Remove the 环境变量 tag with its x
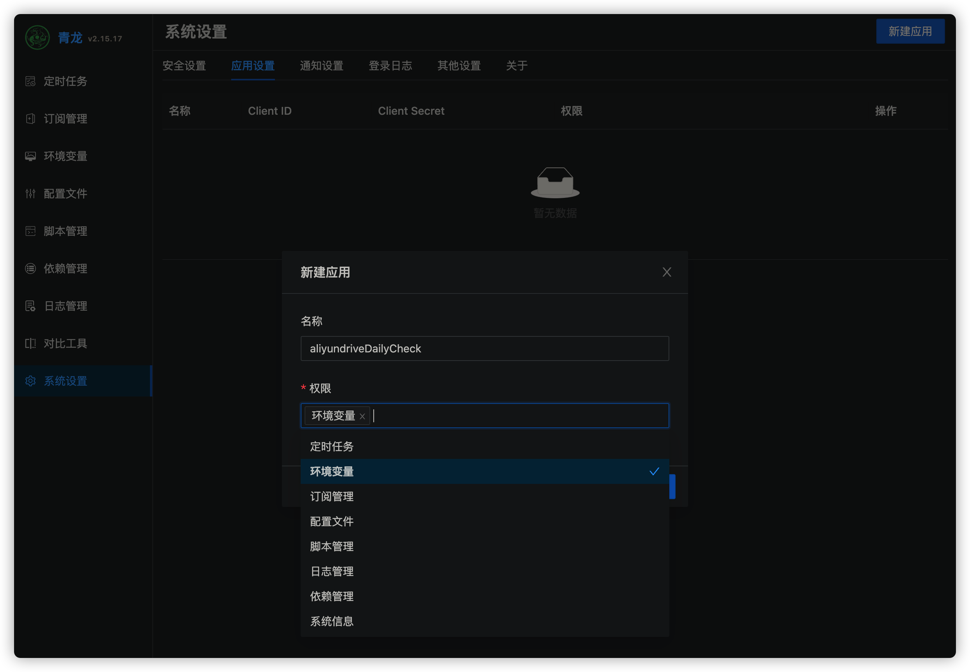Screen dimensions: 970x672 (x=362, y=416)
